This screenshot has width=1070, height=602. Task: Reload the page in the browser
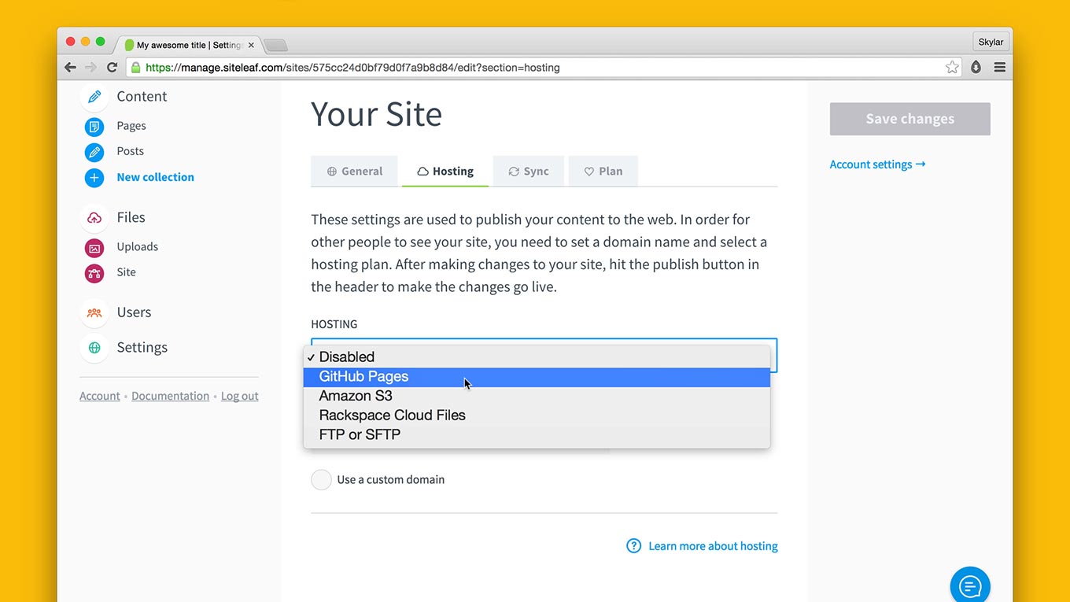112,68
